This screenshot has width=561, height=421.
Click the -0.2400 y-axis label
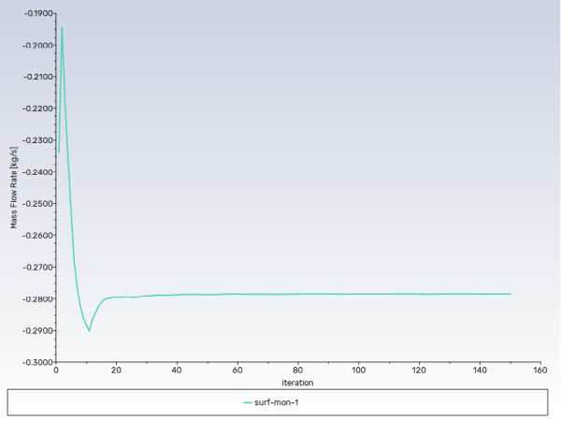37,172
